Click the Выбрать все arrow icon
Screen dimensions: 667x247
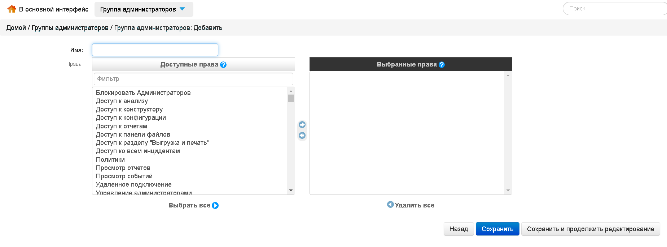click(x=215, y=206)
